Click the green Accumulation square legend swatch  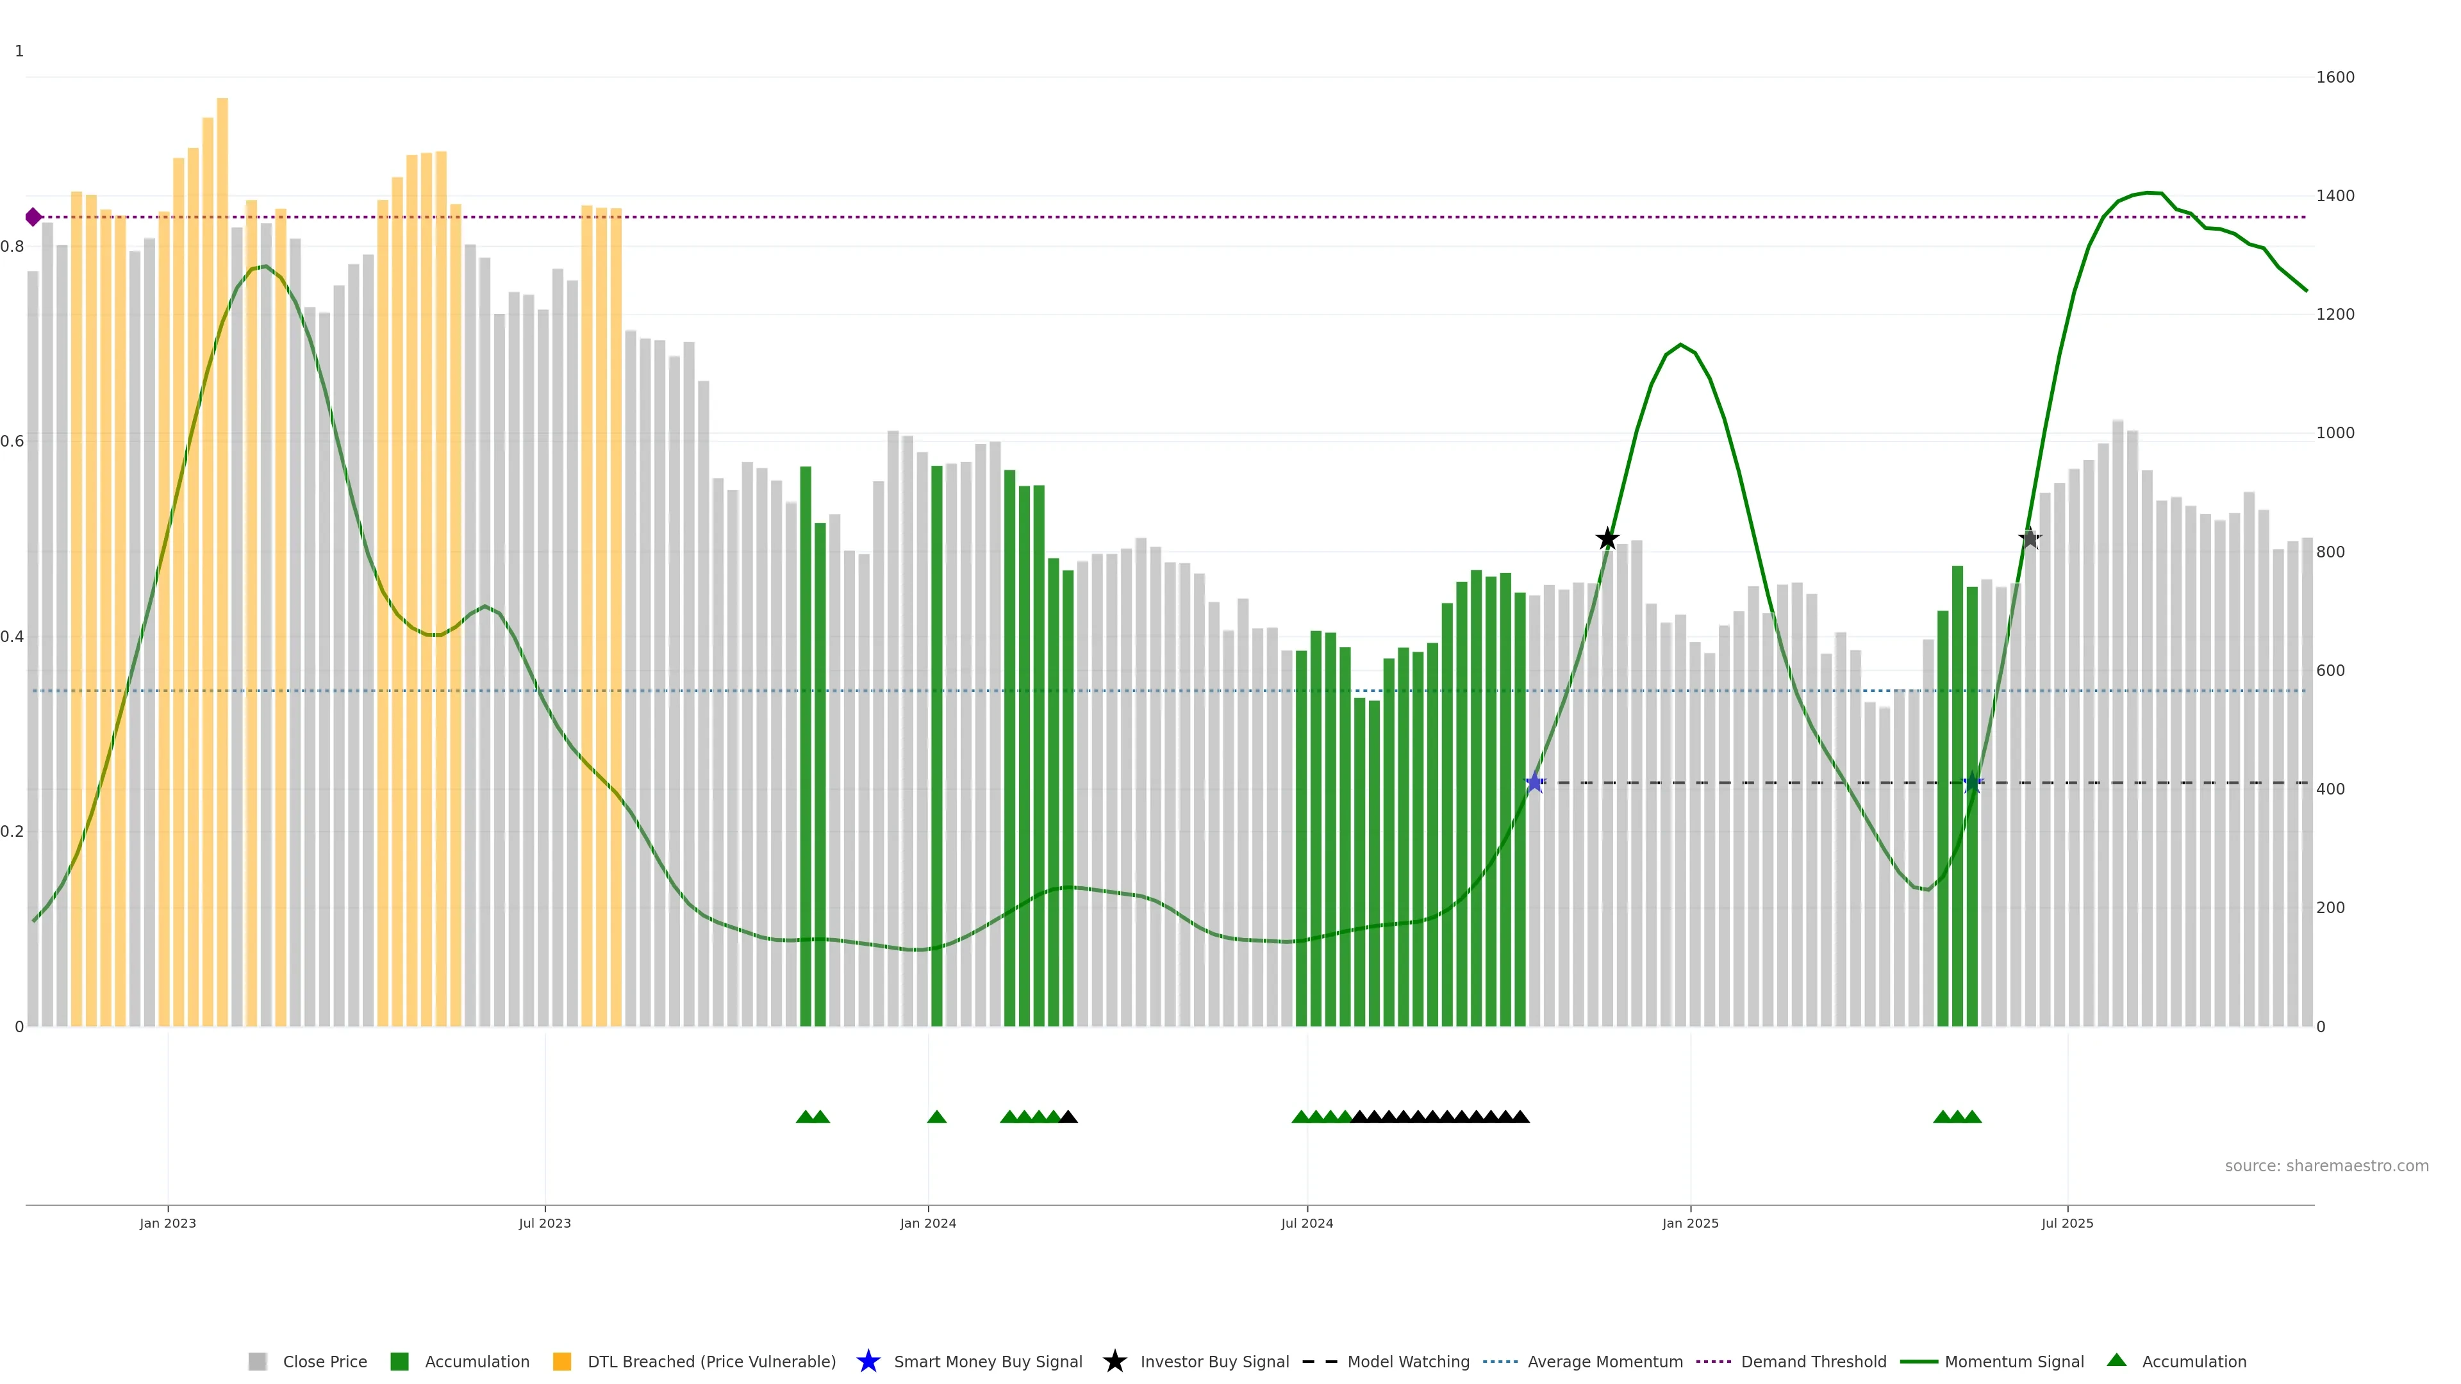point(399,1362)
